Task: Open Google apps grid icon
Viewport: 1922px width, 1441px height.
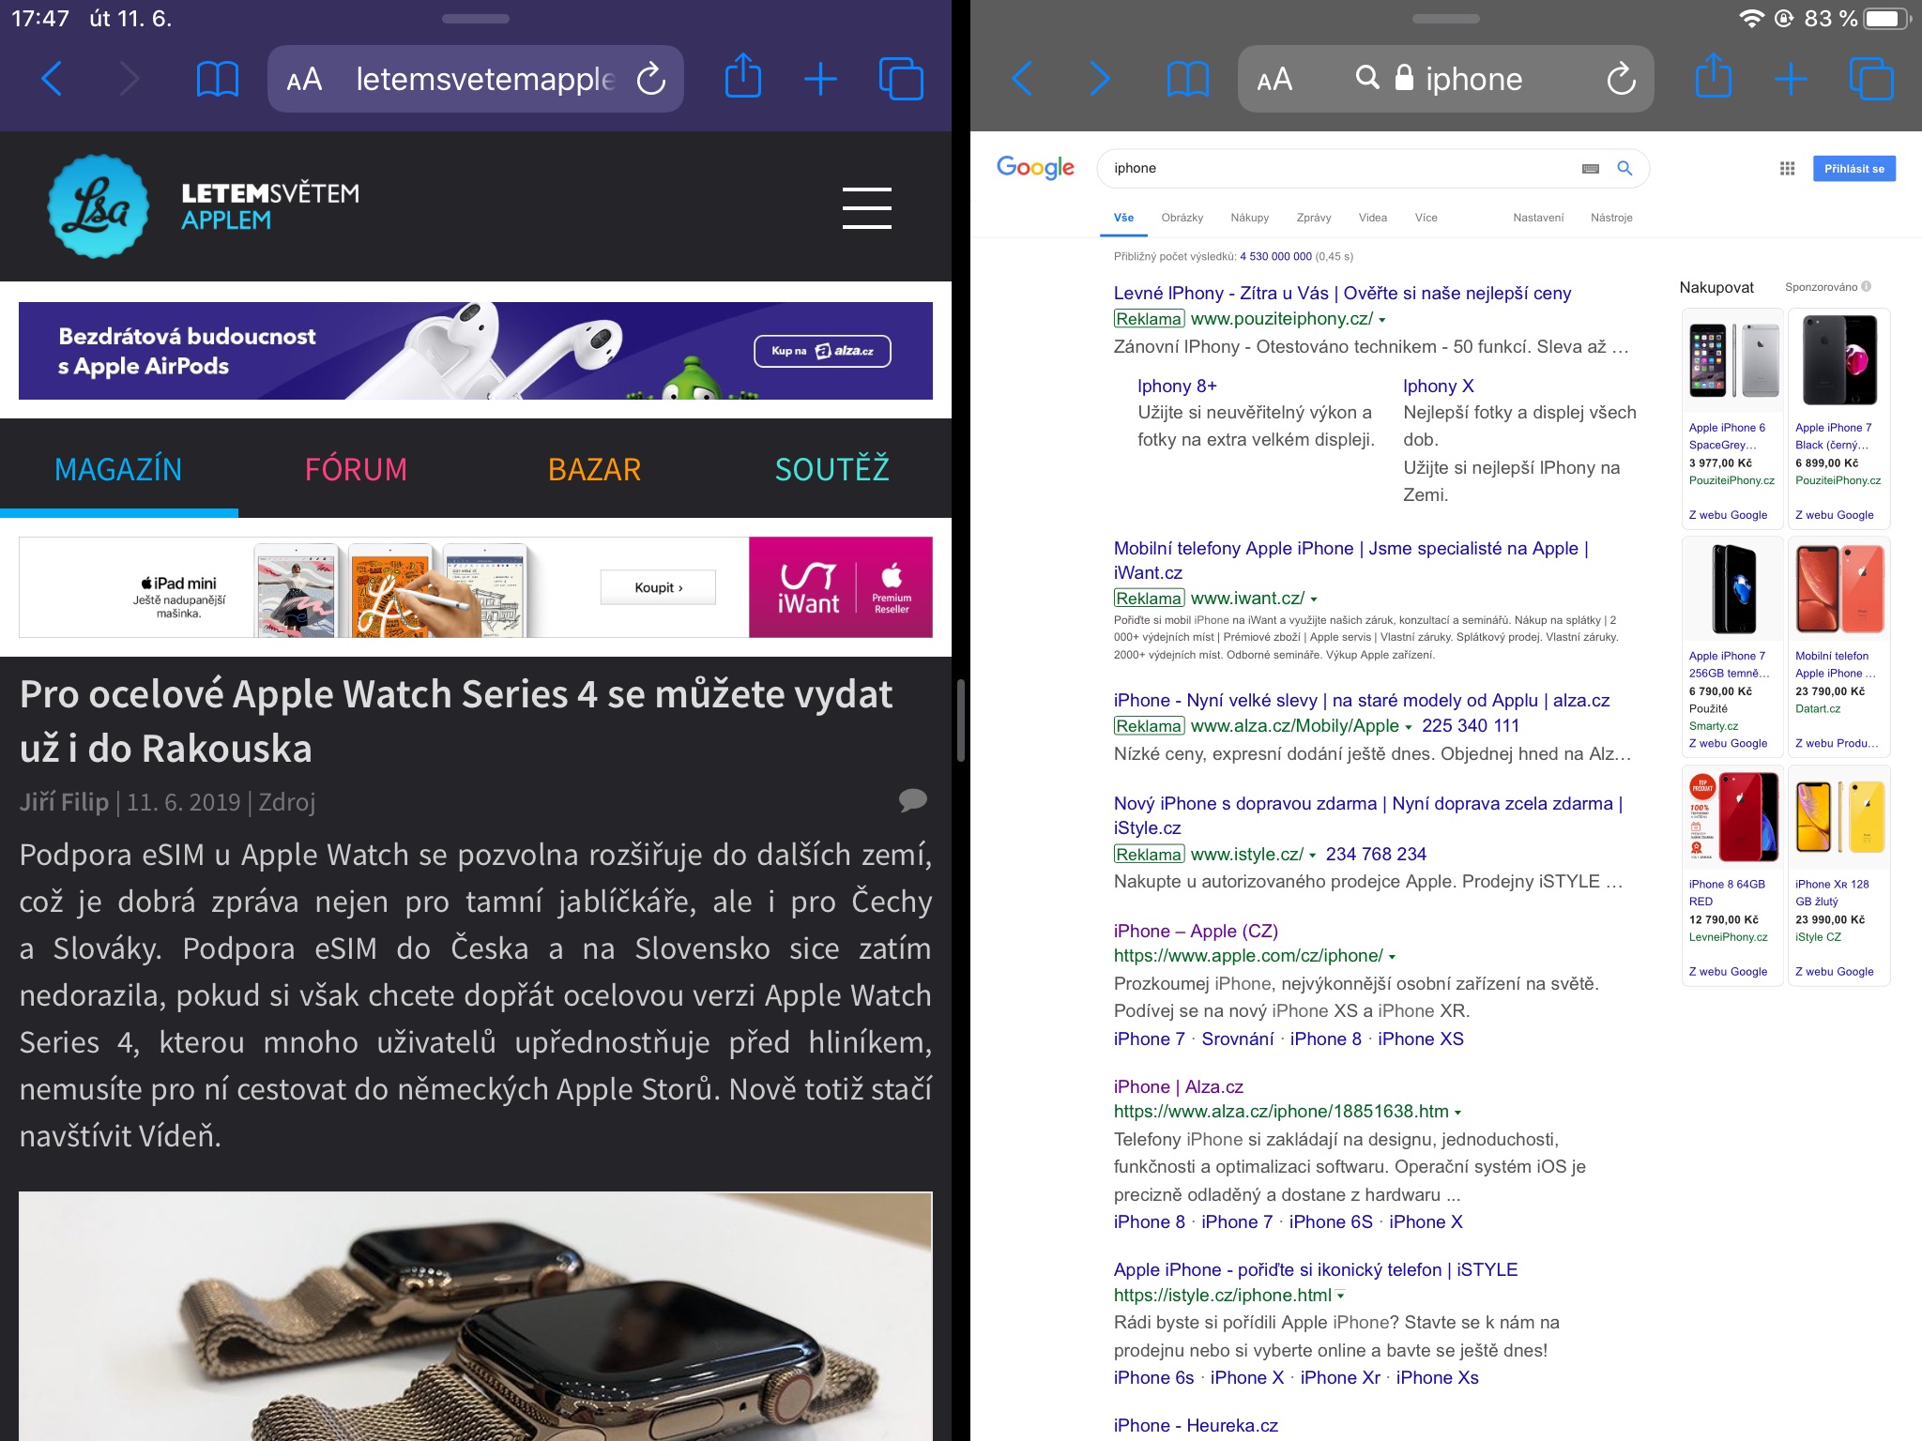Action: click(1787, 168)
